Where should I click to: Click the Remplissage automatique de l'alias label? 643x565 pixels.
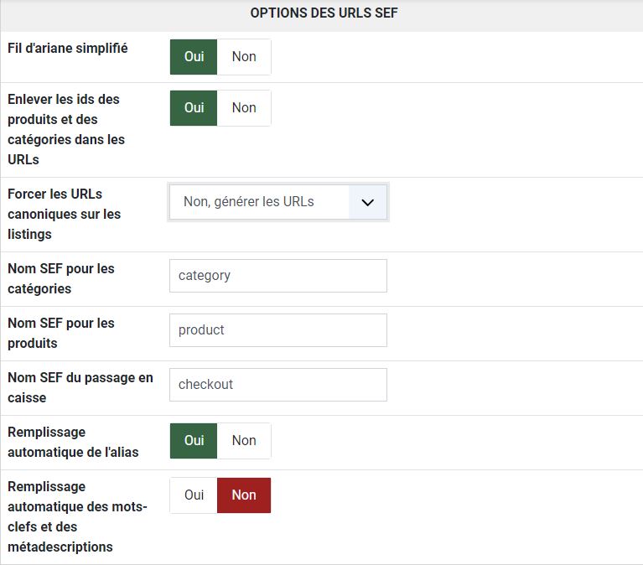click(x=73, y=442)
